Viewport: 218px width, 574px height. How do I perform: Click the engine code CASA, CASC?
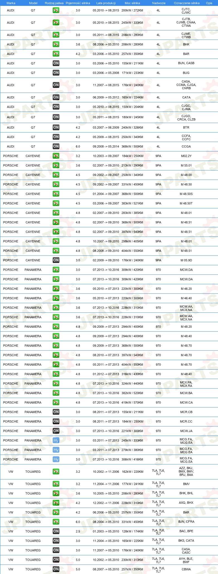tap(186, 551)
